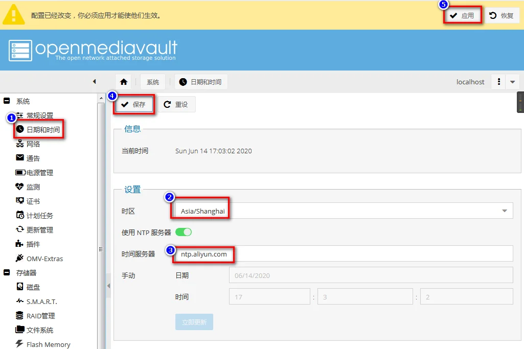
Task: Open 电源管理 power management
Action: (x=34, y=173)
